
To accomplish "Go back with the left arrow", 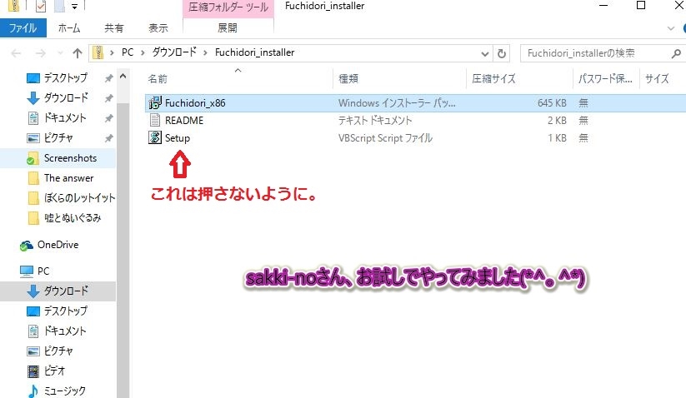I will tap(16, 53).
